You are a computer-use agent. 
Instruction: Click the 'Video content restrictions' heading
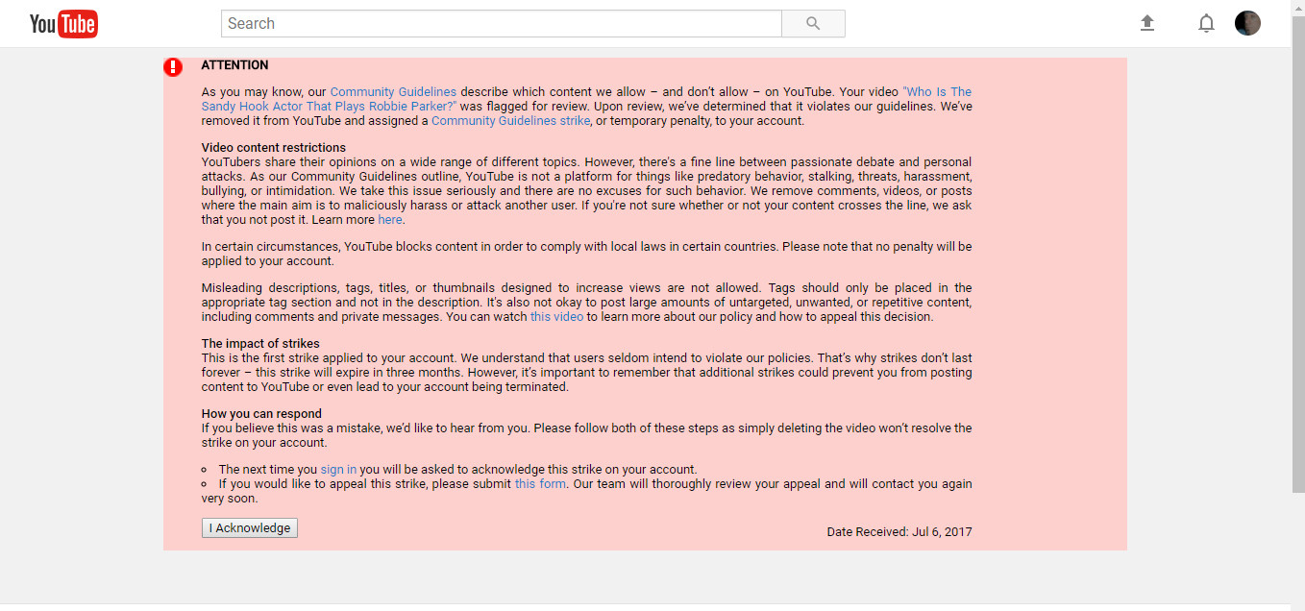274,148
